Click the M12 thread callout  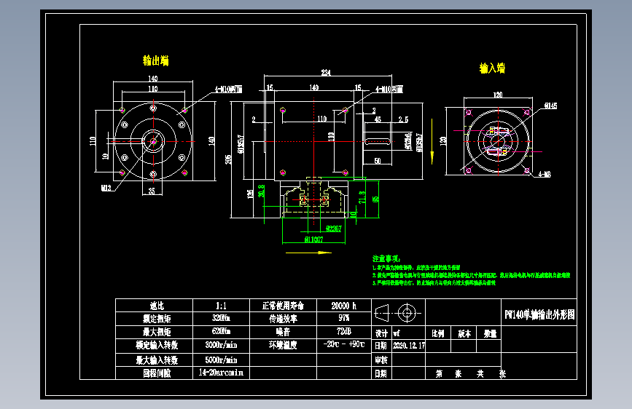click(x=106, y=188)
